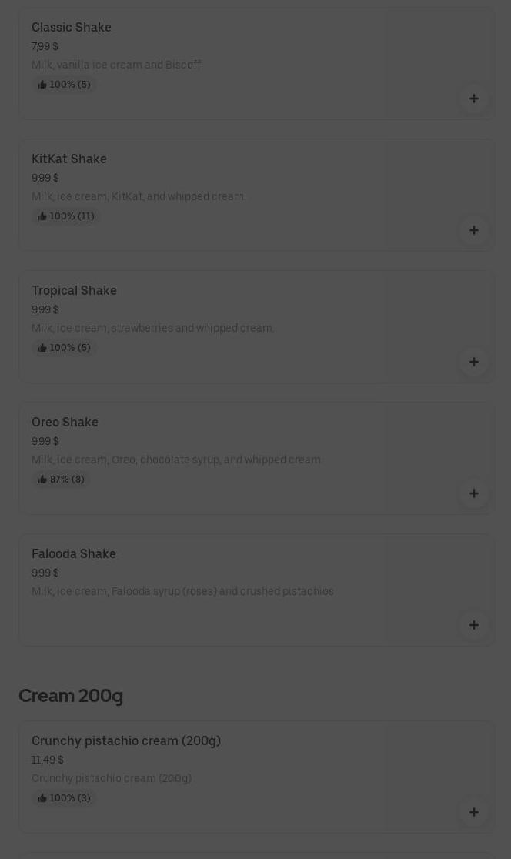Screen dimensions: 511x859
Task: Select the Falooda Shake item title
Action: pyautogui.click(x=74, y=553)
